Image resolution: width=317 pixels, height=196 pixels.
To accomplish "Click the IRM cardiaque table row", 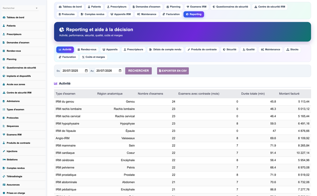I will coord(183,153).
